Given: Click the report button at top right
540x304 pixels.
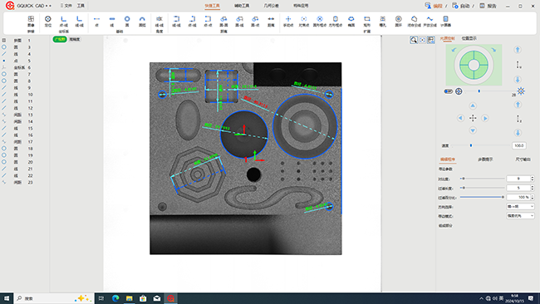Looking at the screenshot, I should click(x=488, y=6).
